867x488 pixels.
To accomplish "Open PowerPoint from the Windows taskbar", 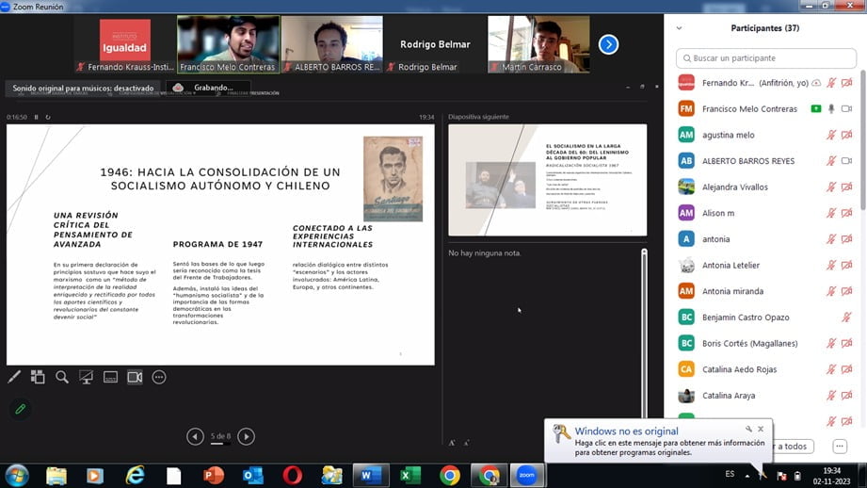I will coord(214,476).
